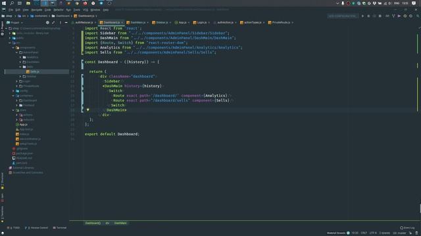The width and height of the screenshot is (421, 236).
Task: Hide the Project tool window
Action: 66,22
